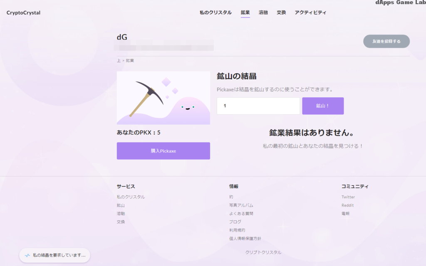
Task: Open the ブログ footer link
Action: (x=235, y=222)
